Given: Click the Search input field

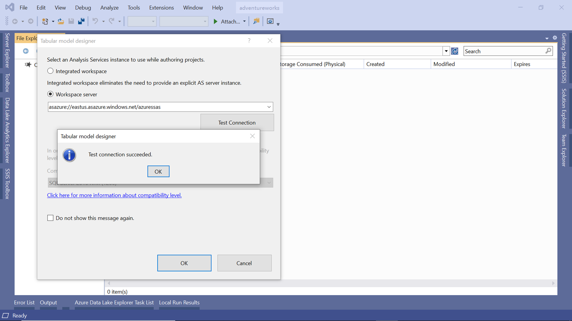Looking at the screenshot, I should [x=504, y=51].
